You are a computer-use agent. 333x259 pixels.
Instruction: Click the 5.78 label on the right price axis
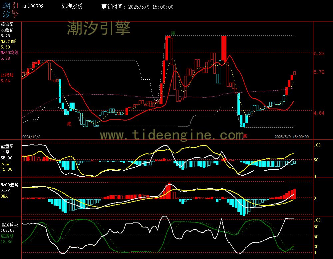coord(319,72)
